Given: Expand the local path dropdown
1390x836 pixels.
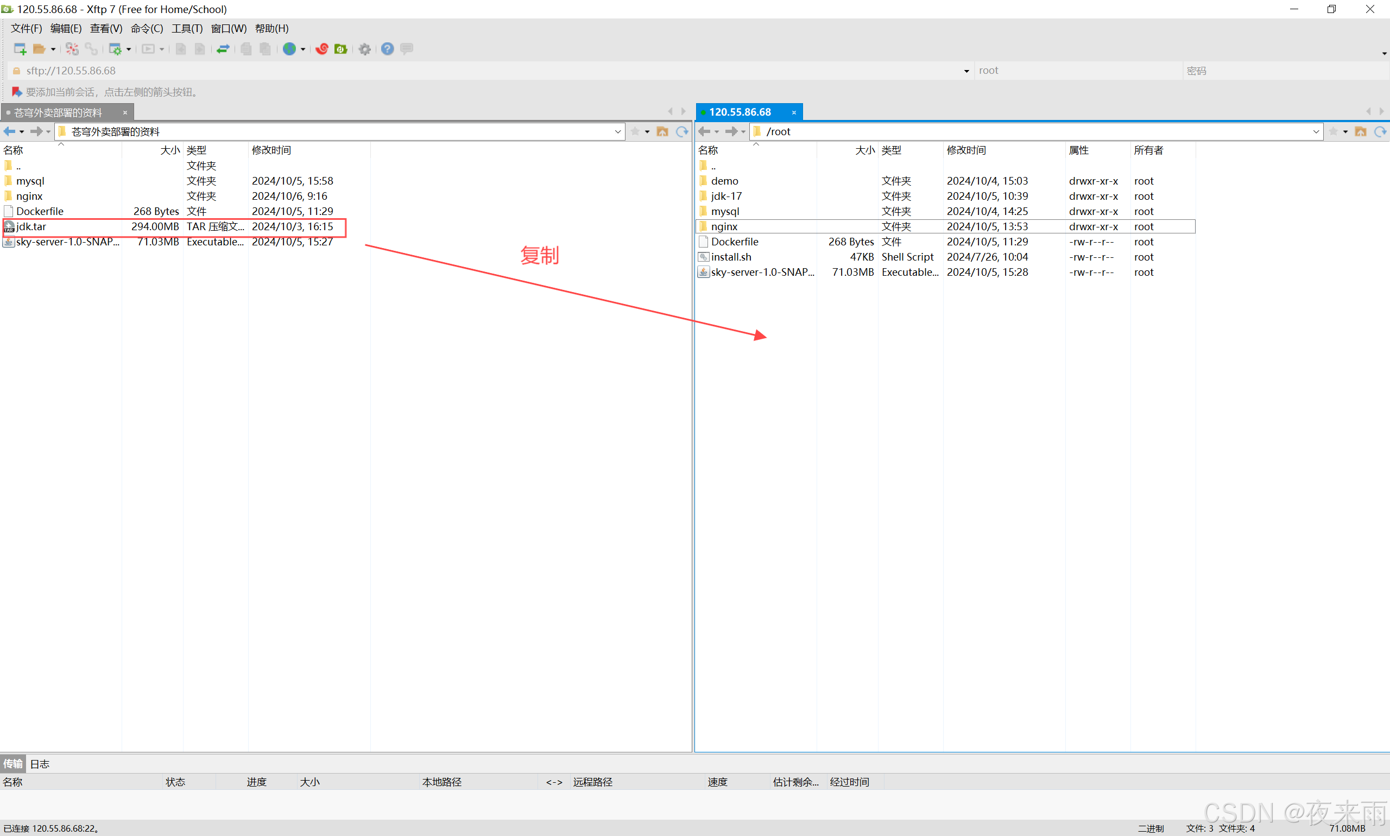Looking at the screenshot, I should point(617,131).
